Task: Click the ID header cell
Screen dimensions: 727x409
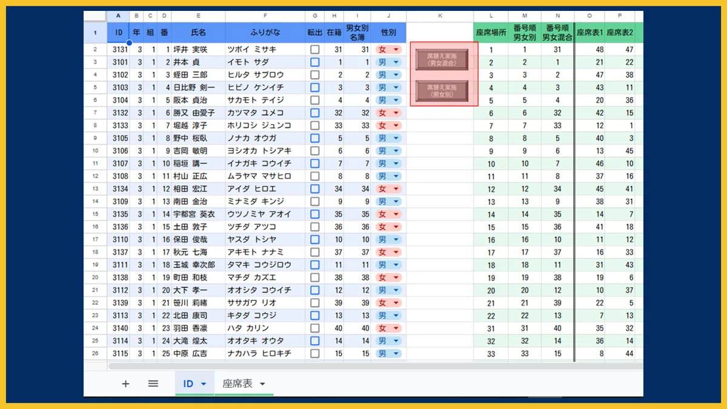Action: (x=118, y=33)
